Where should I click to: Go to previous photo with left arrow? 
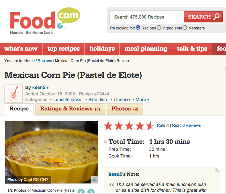[81, 192]
